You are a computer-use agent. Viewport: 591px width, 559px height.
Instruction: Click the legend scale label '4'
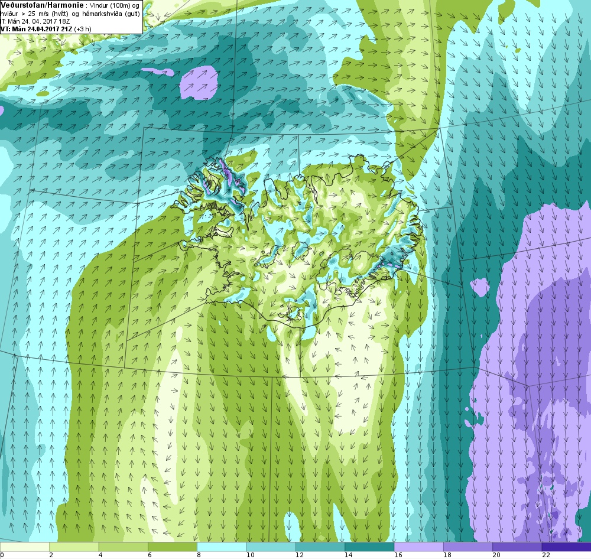(101, 555)
